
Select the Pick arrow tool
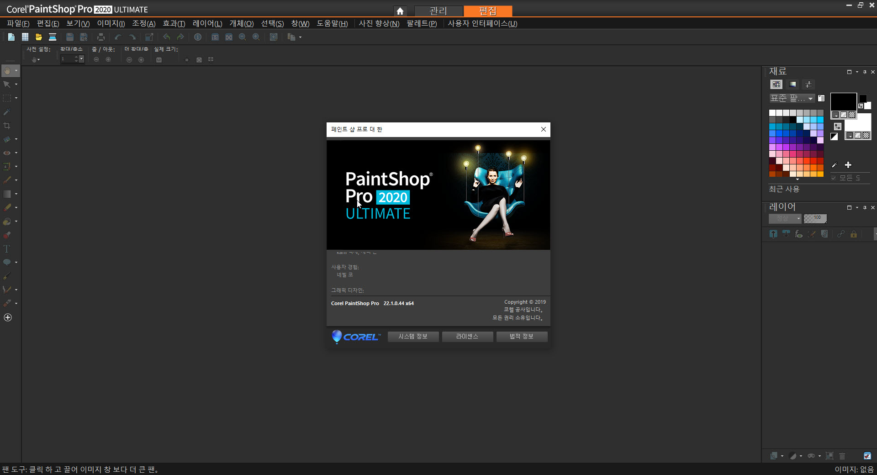pyautogui.click(x=7, y=84)
